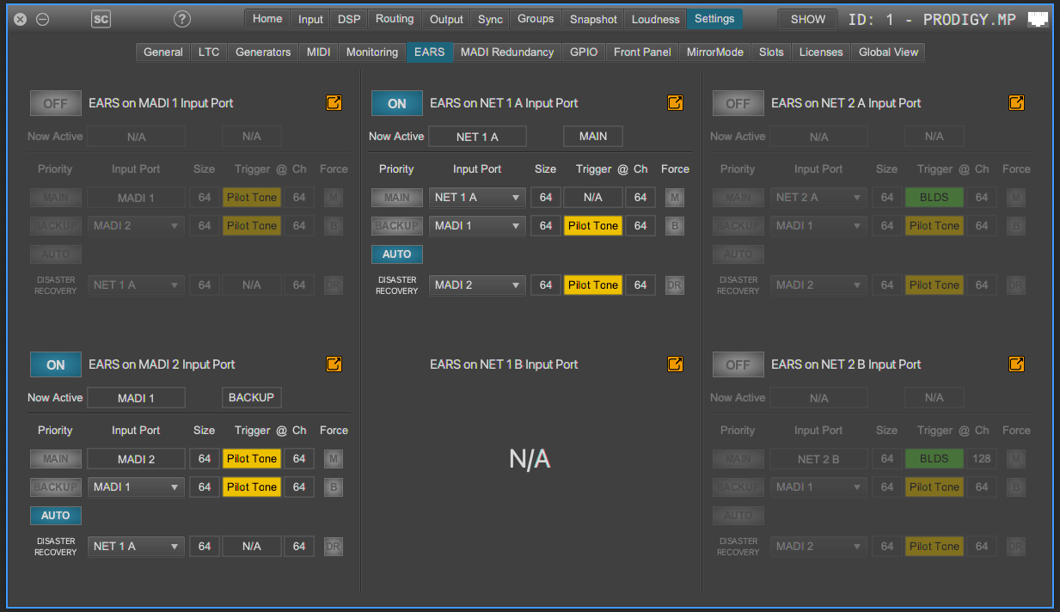
Task: Open MADI 2 backup dropdown in MADI 1 panel
Action: pos(136,226)
